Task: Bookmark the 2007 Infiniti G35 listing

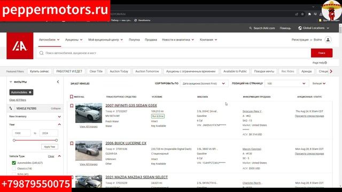Action: [x=72, y=106]
